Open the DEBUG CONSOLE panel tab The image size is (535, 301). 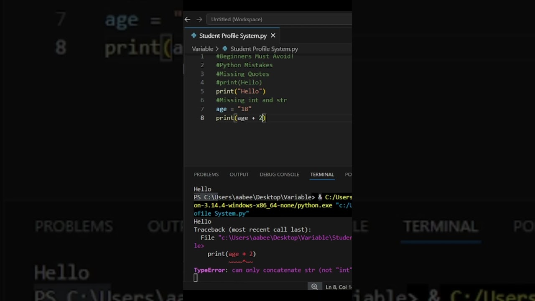(x=279, y=174)
